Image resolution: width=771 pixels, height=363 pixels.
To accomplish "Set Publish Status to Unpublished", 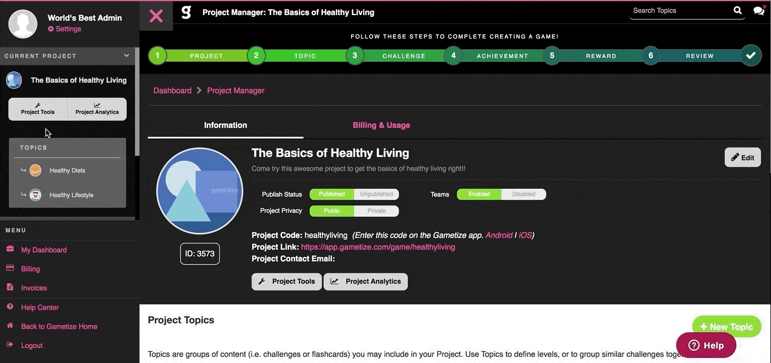I will (377, 194).
